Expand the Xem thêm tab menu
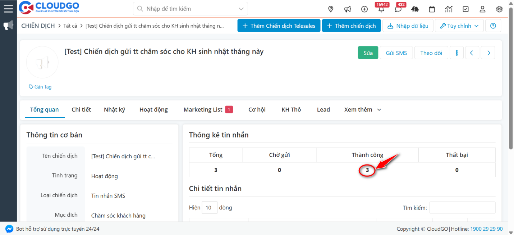This screenshot has width=514, height=235. [362, 110]
